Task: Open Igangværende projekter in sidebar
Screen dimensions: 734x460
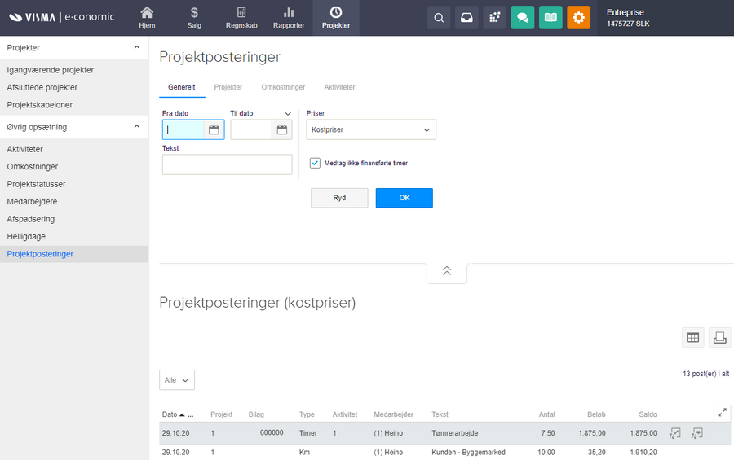Action: tap(51, 70)
